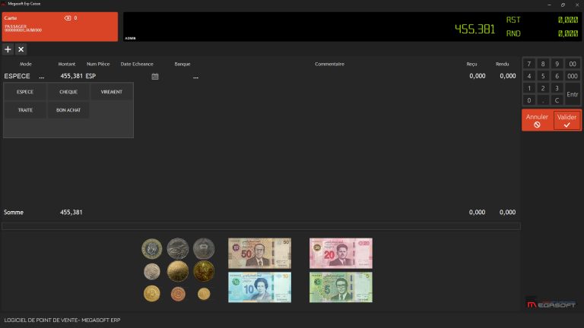
Task: Tap keypad Entr key
Action: point(573,94)
